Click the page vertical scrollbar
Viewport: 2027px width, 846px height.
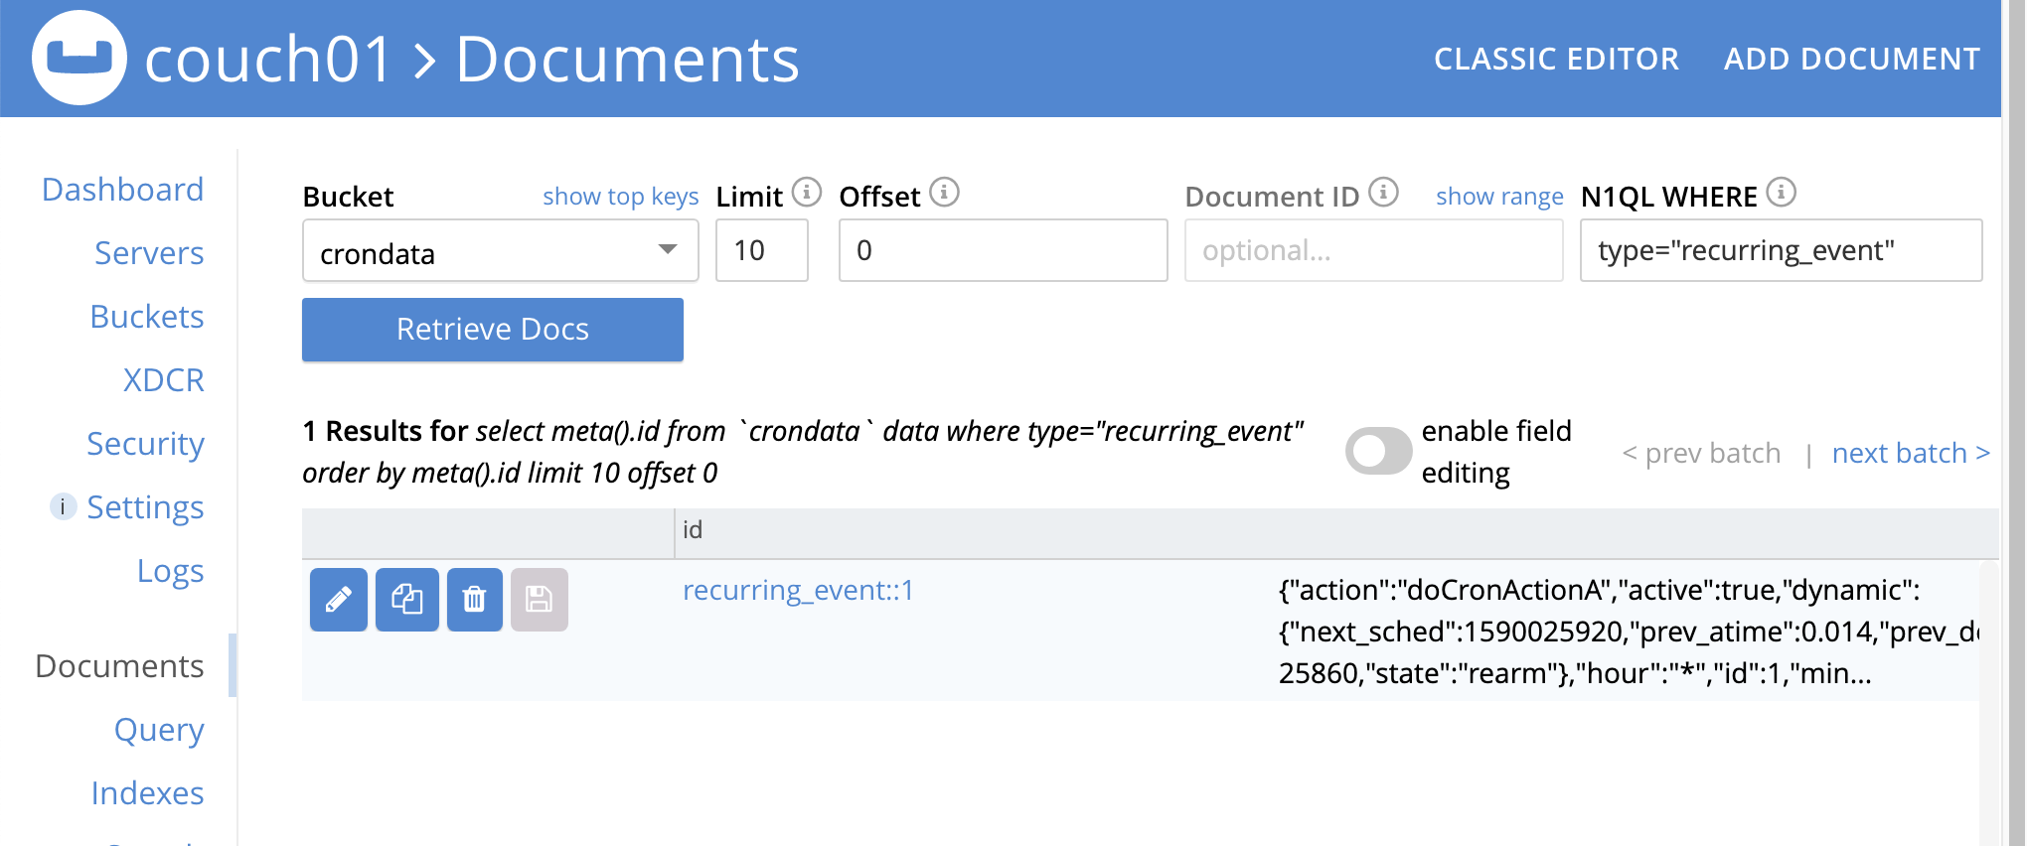(x=2016, y=423)
